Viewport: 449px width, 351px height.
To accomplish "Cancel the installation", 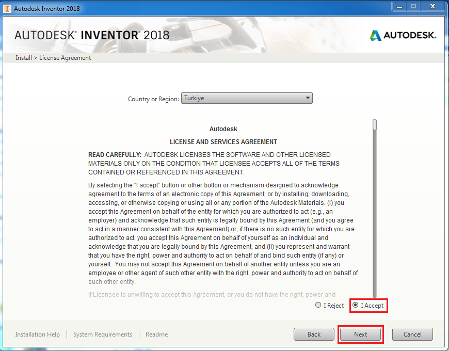I will (x=412, y=334).
